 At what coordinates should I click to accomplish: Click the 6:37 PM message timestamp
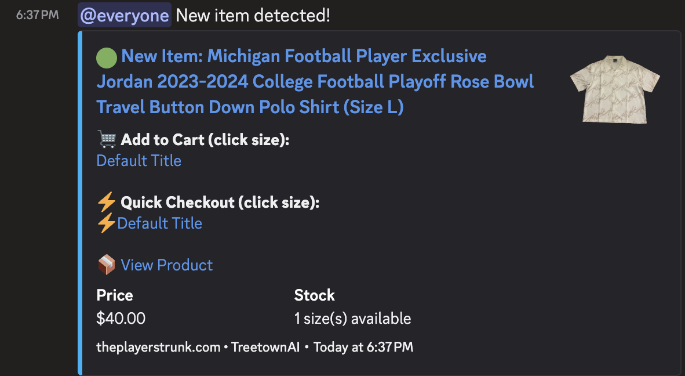pyautogui.click(x=38, y=15)
